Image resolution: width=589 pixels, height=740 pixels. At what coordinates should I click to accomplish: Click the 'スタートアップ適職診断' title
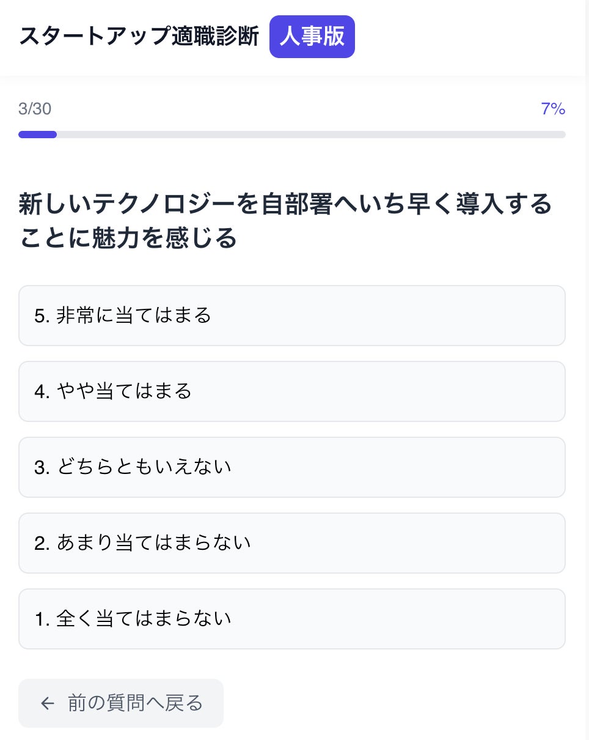point(139,37)
